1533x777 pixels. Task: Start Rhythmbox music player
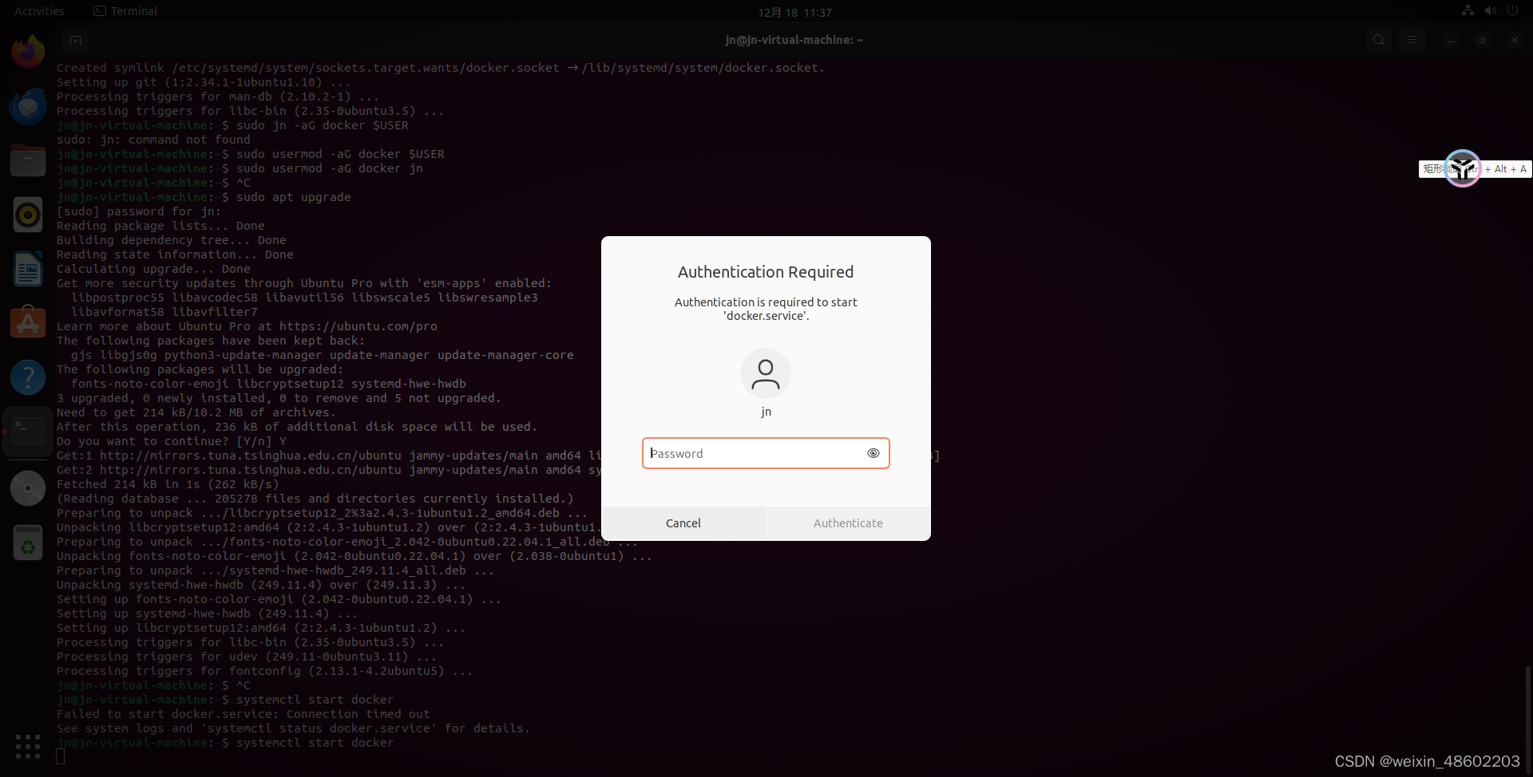(27, 215)
